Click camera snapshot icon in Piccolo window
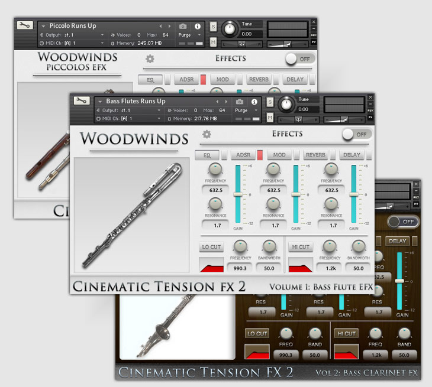This screenshot has width=432, height=387. (183, 27)
